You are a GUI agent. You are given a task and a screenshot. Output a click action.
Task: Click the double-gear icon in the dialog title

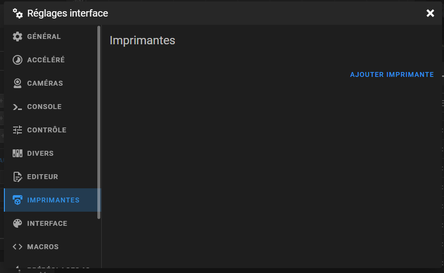[x=18, y=13]
